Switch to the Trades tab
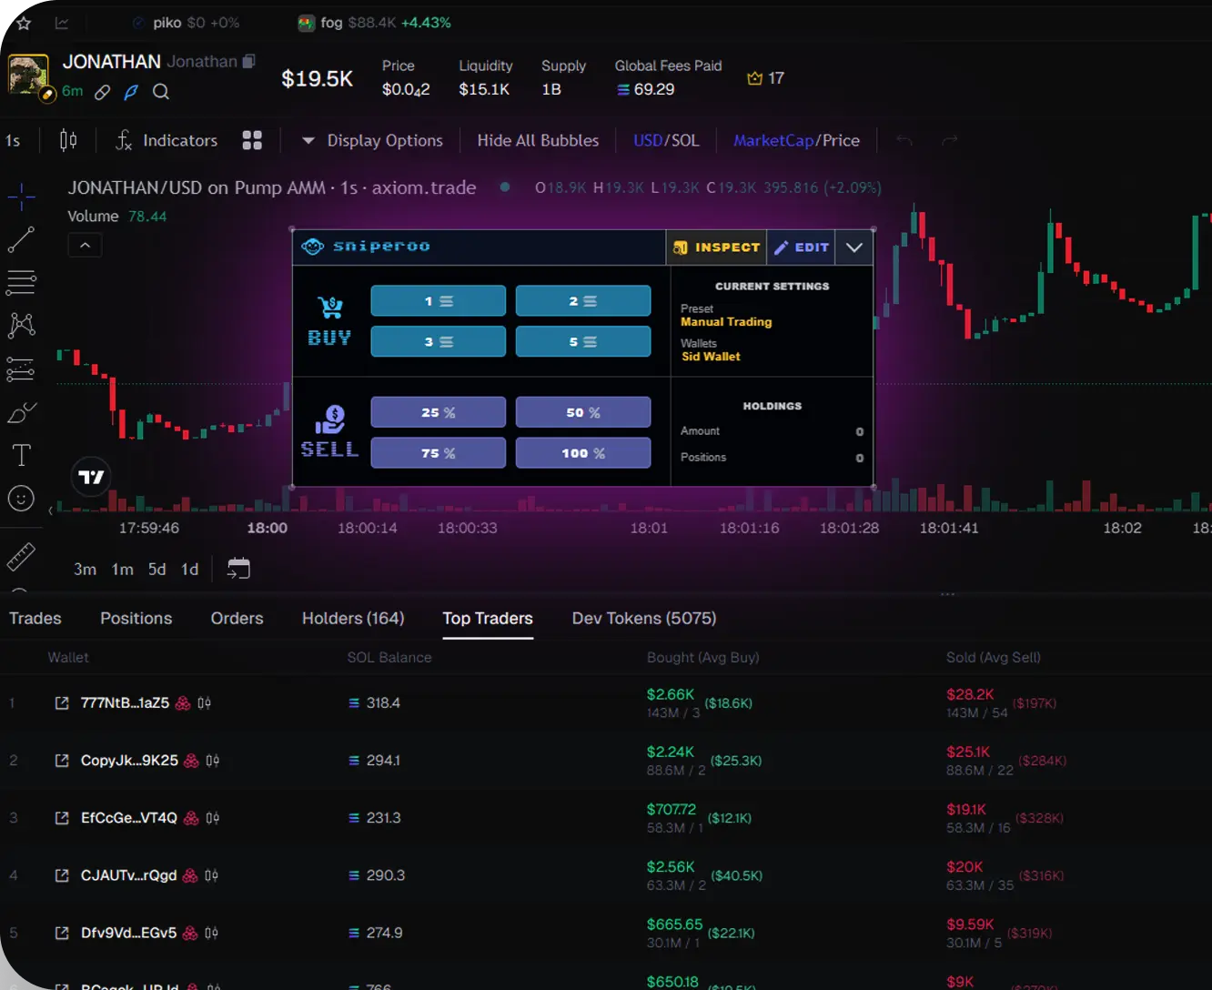The width and height of the screenshot is (1212, 990). pos(35,619)
